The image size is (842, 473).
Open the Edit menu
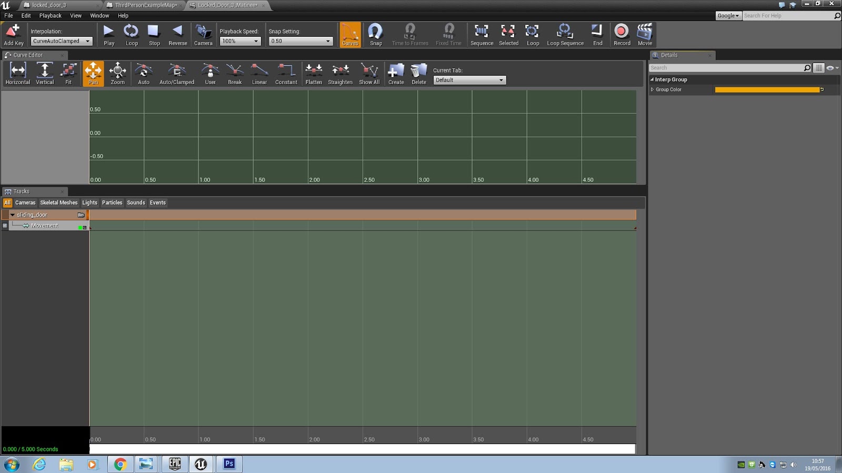(26, 16)
